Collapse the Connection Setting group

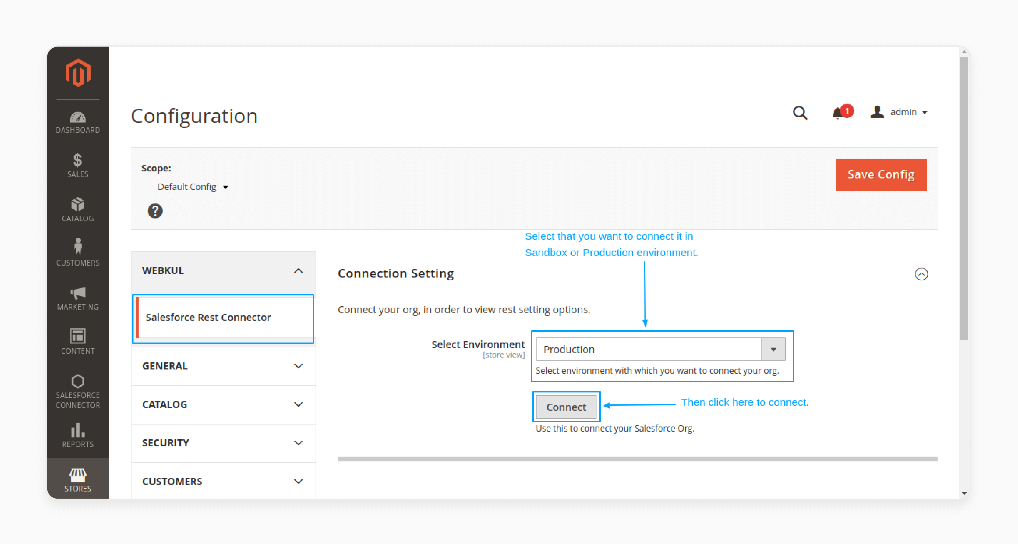[921, 274]
